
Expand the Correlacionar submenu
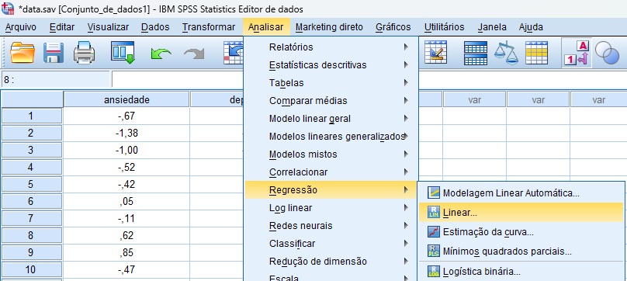331,172
